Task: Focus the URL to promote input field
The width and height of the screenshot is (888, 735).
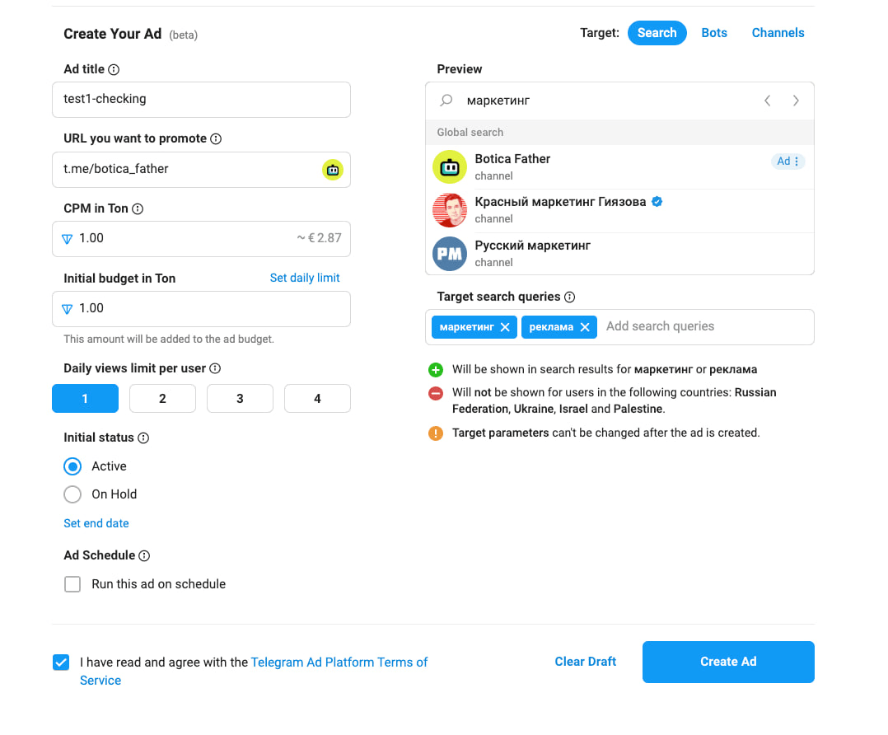Action: pyautogui.click(x=201, y=170)
